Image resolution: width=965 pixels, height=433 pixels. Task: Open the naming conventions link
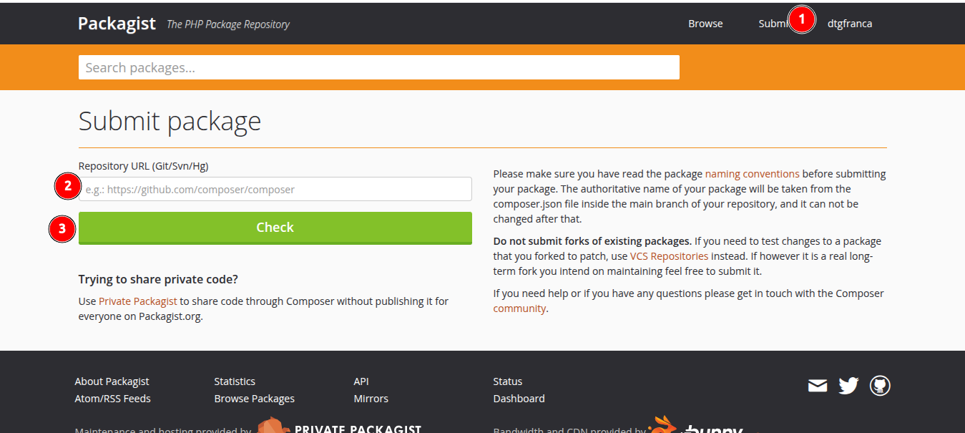(752, 174)
